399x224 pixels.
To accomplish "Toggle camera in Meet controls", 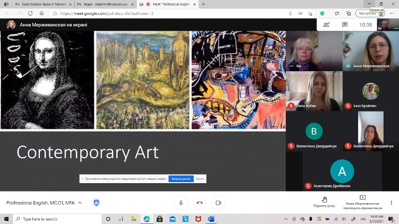I will pos(218,203).
